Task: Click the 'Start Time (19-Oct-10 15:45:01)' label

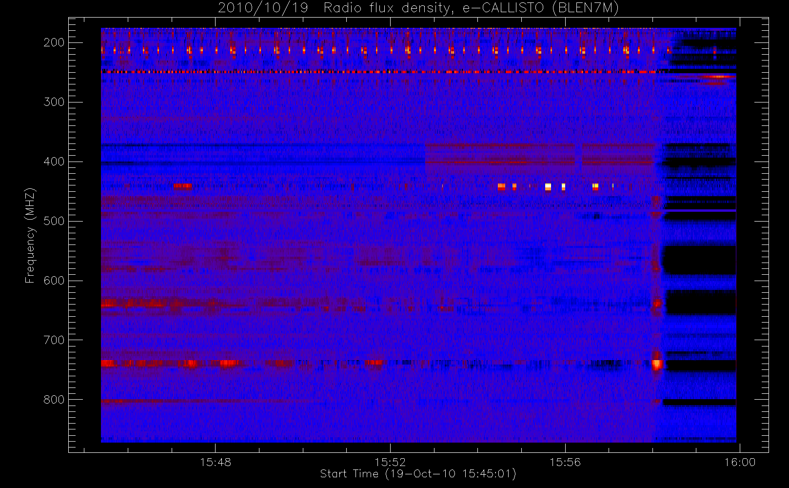Action: click(418, 474)
